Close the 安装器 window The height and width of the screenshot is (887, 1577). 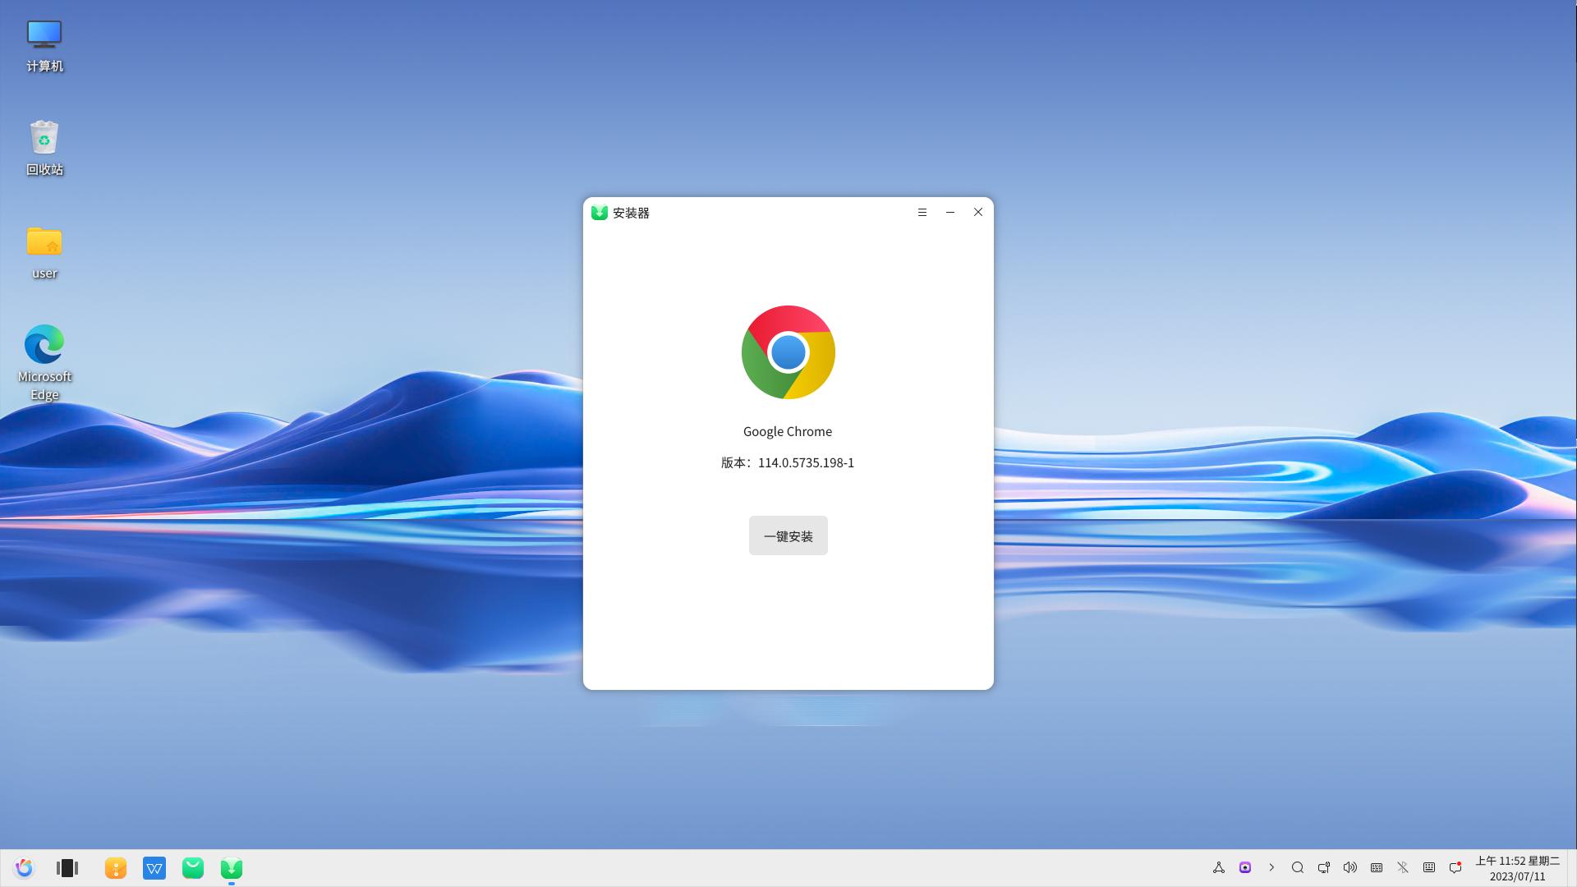tap(978, 212)
